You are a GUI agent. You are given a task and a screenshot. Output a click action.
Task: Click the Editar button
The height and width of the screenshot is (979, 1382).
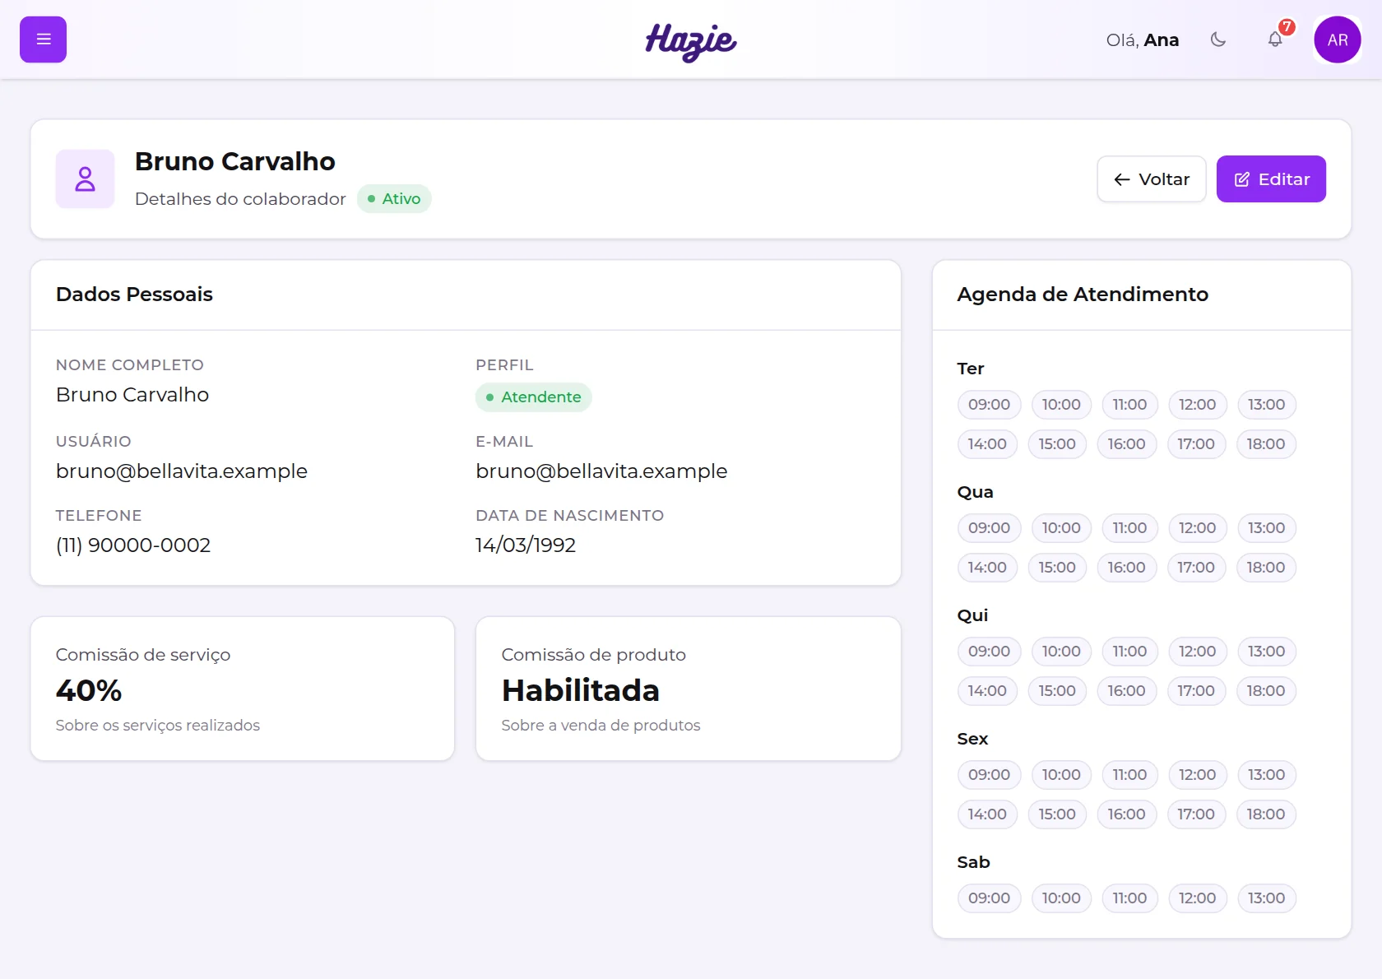point(1271,179)
